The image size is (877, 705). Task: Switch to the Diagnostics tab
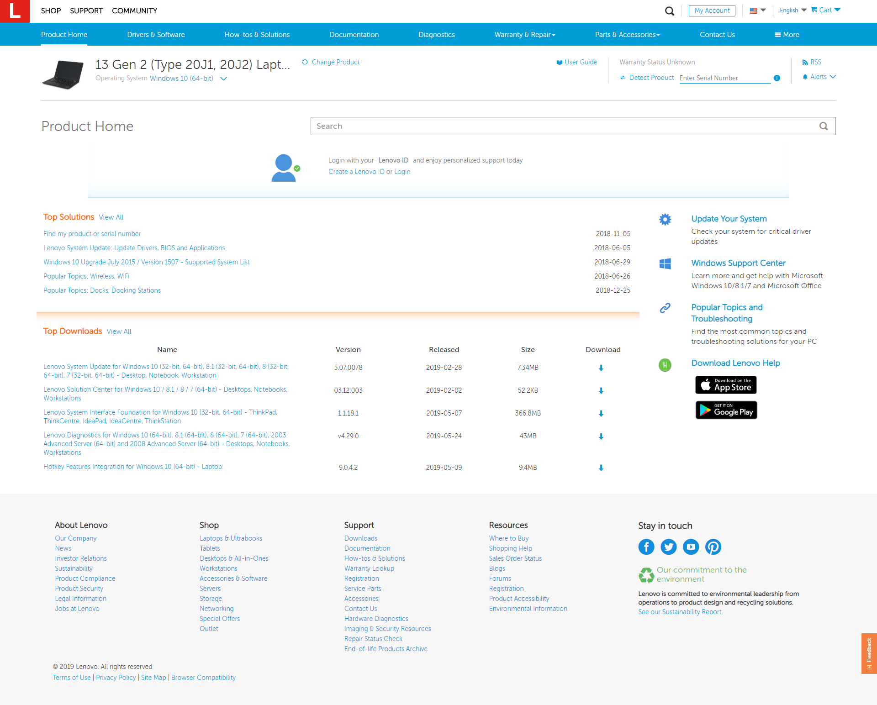pyautogui.click(x=437, y=35)
